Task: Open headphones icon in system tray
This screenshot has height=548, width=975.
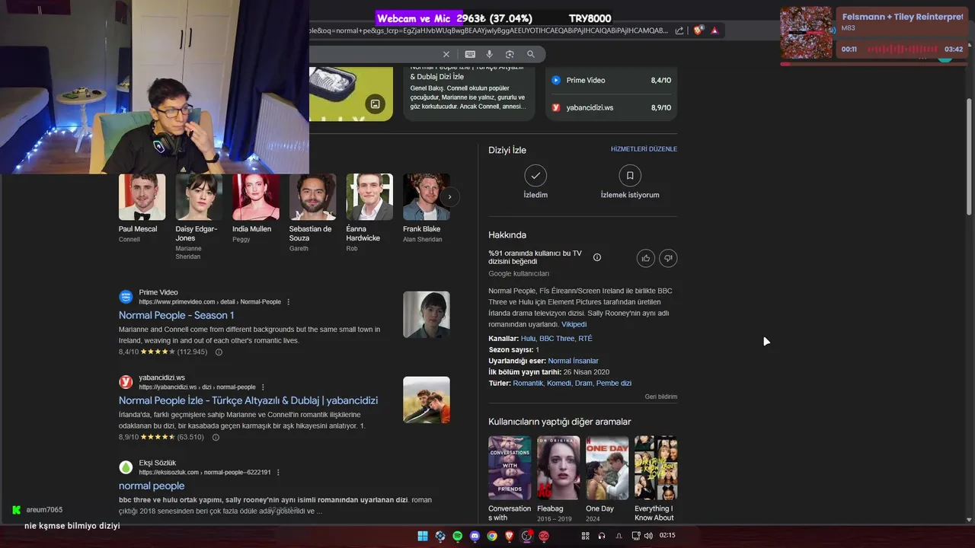Action: (602, 536)
